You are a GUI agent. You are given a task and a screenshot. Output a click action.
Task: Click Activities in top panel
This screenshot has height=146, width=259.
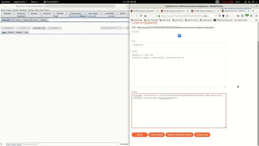6,2
